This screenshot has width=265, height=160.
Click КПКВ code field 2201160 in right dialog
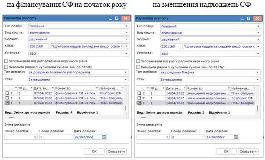(171, 46)
